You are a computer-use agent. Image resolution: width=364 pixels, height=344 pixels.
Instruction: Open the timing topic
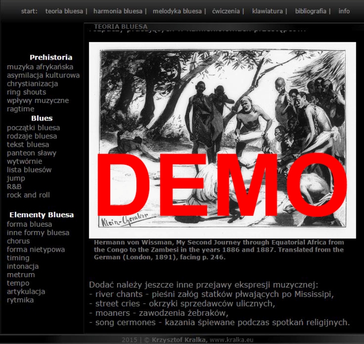click(18, 258)
